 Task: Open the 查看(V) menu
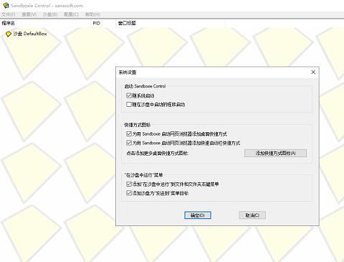tap(29, 14)
